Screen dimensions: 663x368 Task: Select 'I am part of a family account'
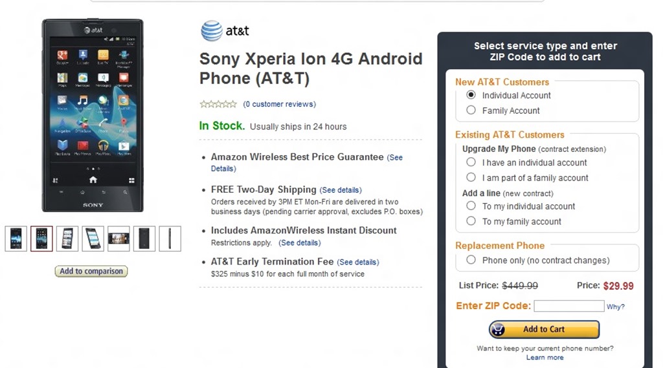coord(471,177)
